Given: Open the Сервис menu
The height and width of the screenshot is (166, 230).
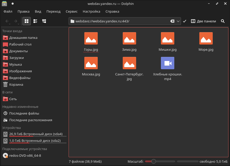Looking at the screenshot, I should pos(71,11).
